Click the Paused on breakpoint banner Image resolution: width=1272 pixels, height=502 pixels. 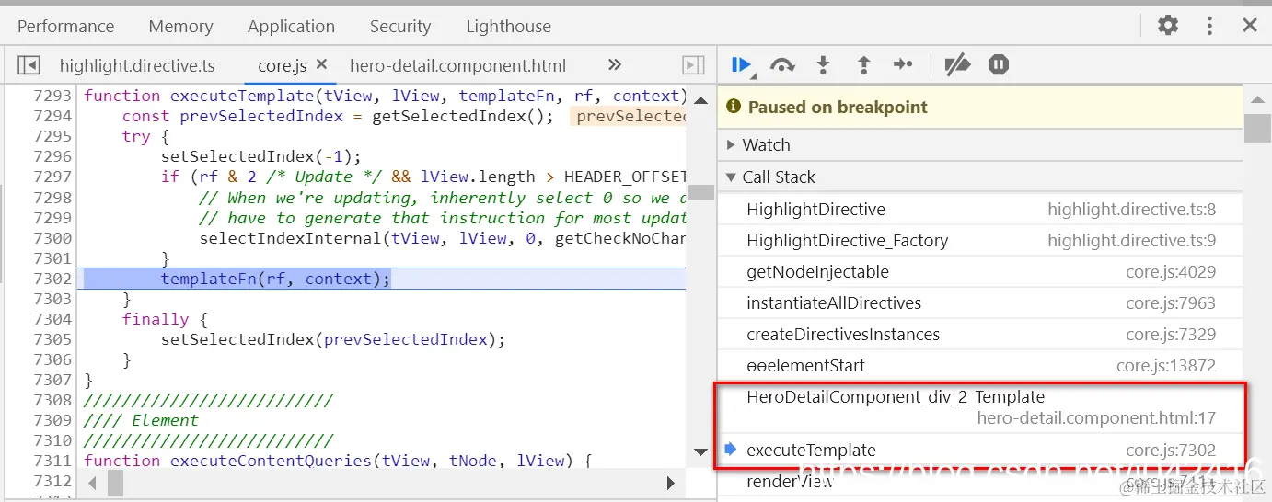[980, 107]
